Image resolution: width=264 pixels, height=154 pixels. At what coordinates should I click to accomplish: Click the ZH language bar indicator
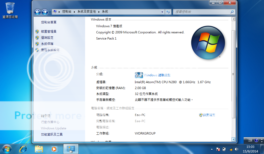pos(250,140)
